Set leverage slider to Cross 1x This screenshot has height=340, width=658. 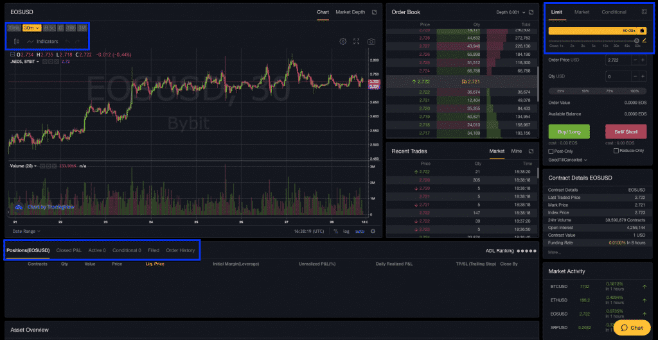point(551,41)
